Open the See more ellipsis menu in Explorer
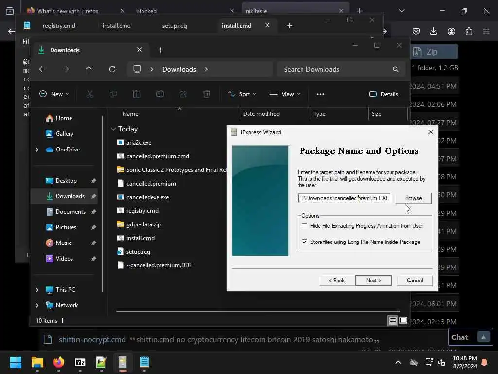 coord(320,94)
